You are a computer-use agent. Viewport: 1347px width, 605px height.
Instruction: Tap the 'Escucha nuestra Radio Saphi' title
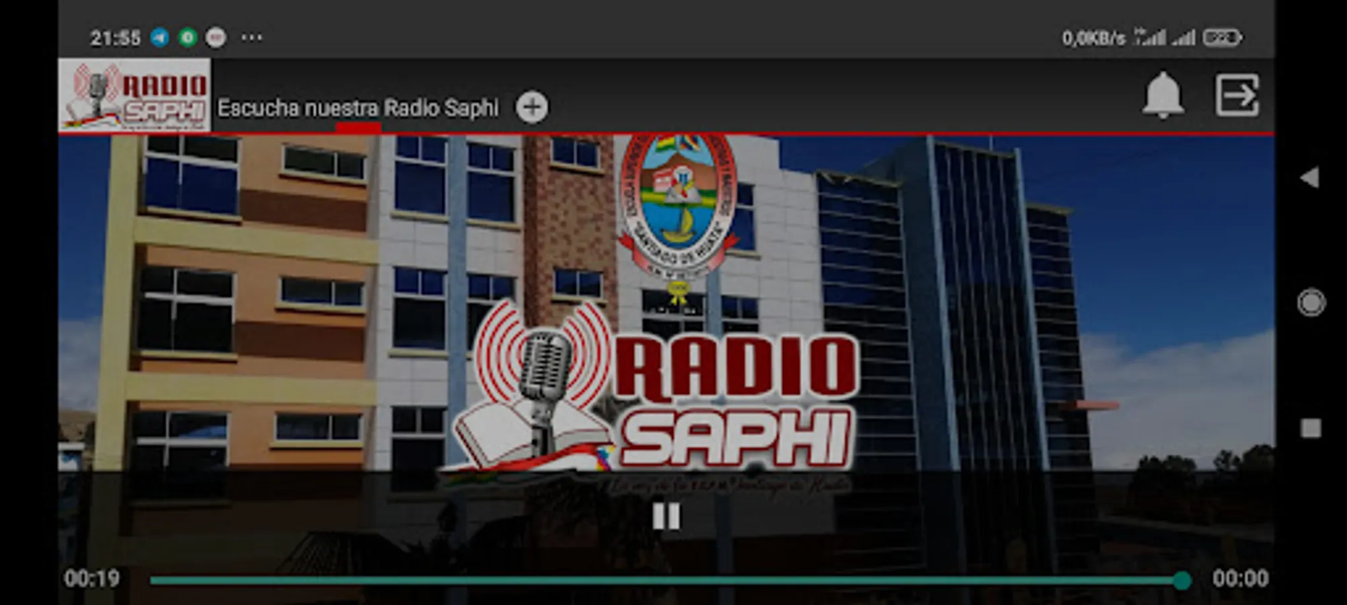pyautogui.click(x=358, y=108)
